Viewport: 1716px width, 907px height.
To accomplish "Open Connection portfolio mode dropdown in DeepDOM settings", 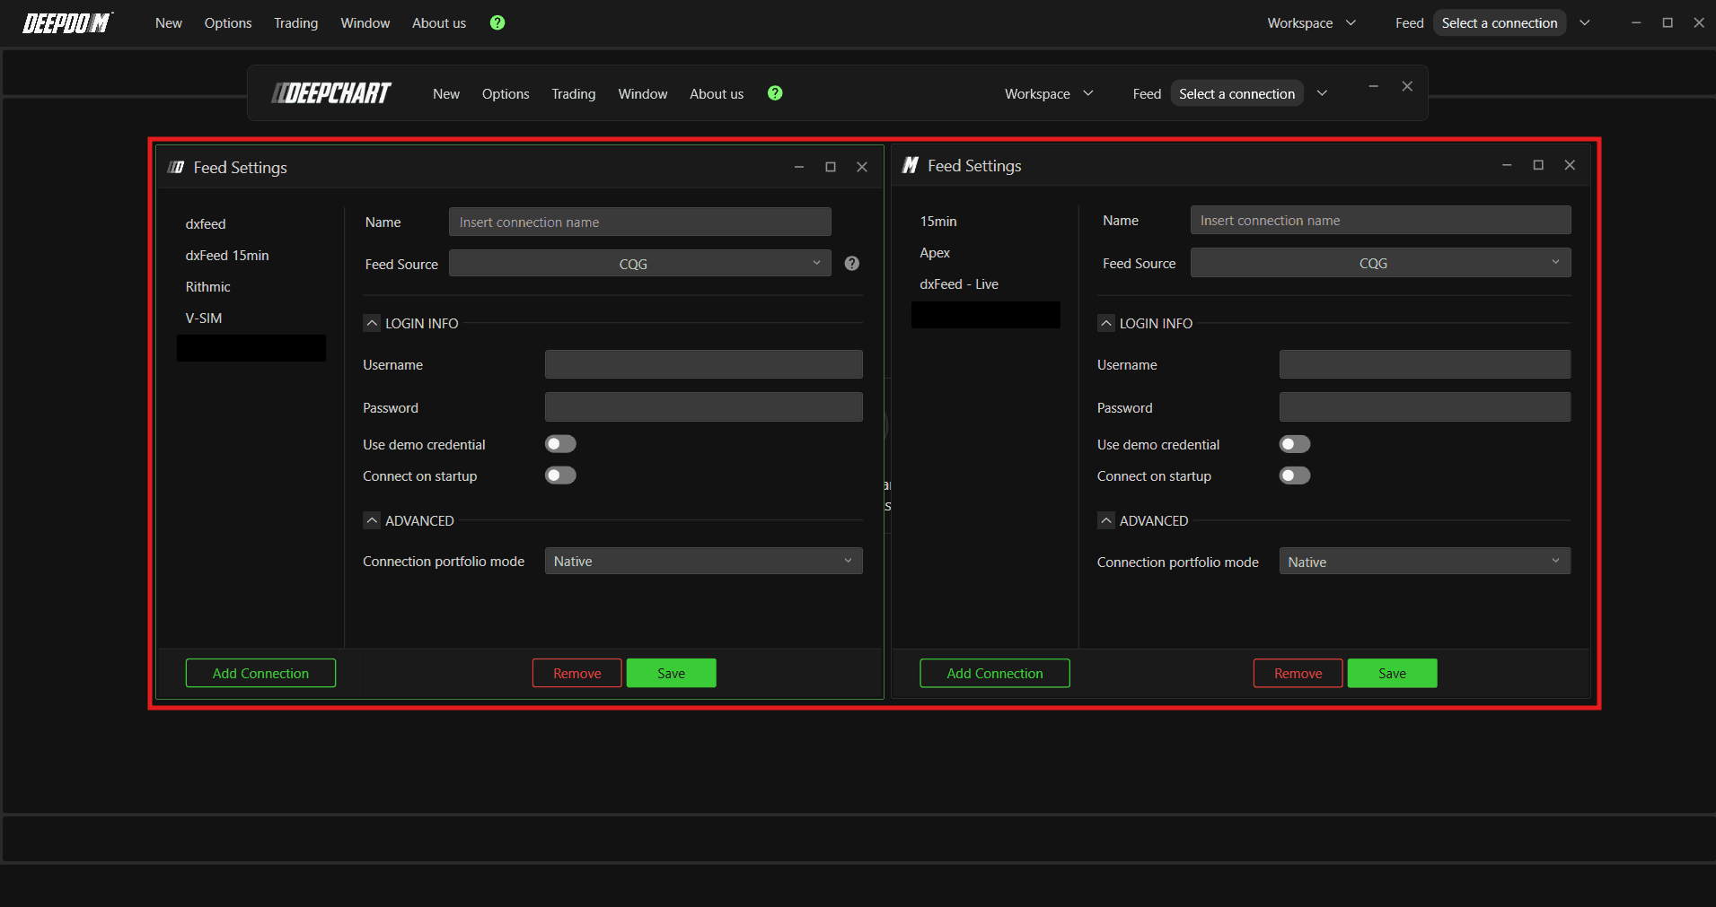I will pos(1425,562).
